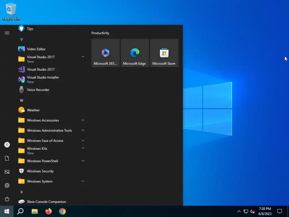Open the Visual Studio 2017 purple app icon

coord(21,70)
